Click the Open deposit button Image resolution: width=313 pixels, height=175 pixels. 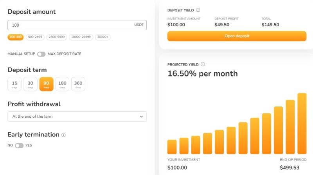click(237, 36)
